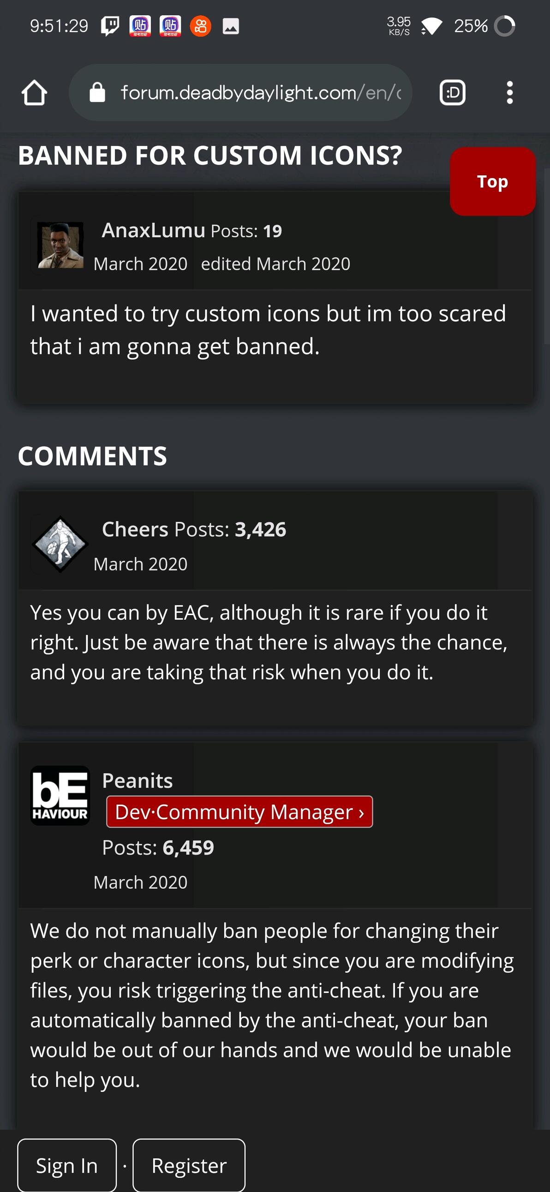550x1192 pixels.
Task: Click the forum URL address bar
Action: (240, 93)
